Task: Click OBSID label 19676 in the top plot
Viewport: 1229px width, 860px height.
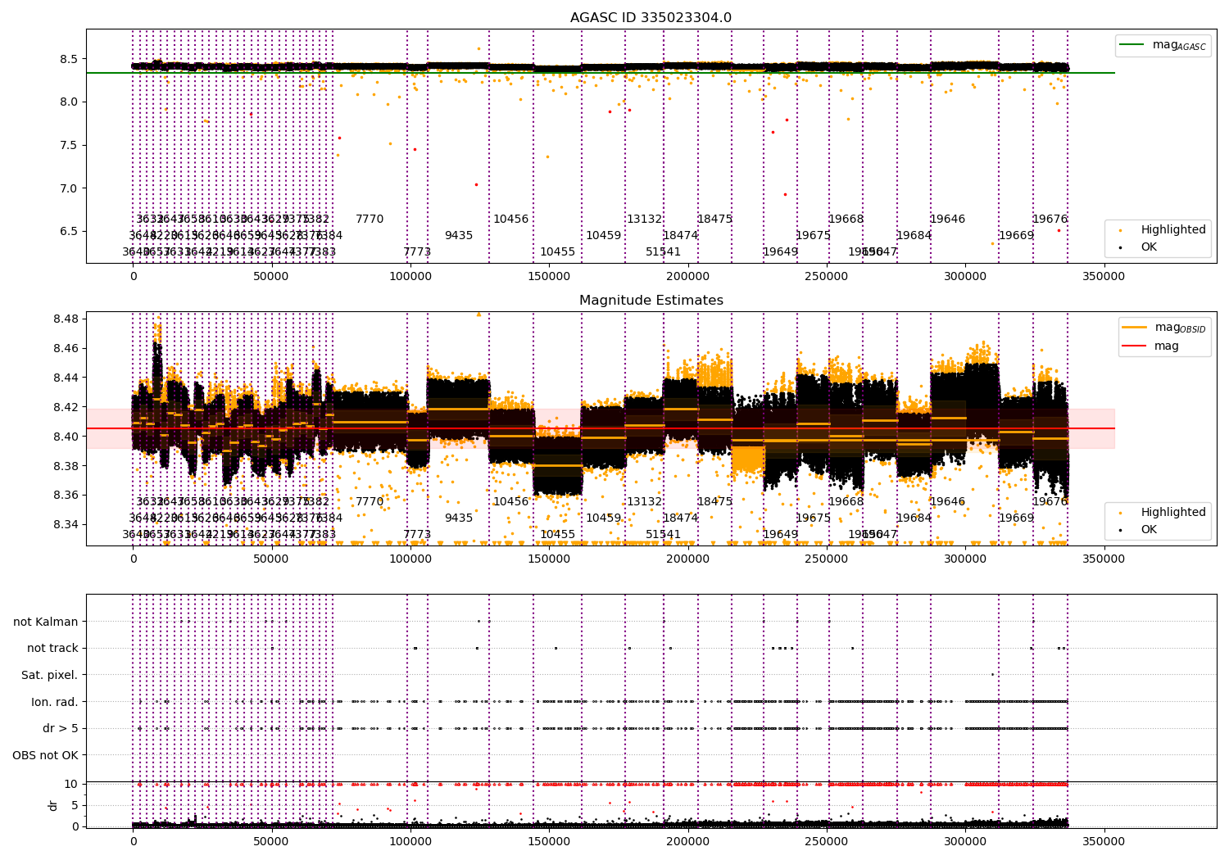Action: click(1050, 220)
